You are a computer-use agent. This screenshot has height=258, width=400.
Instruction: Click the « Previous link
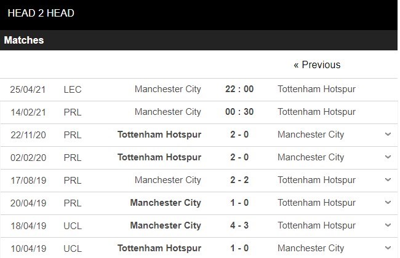click(x=317, y=64)
